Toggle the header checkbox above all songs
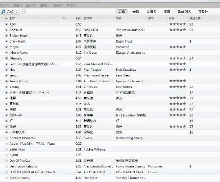This screenshot has height=182, width=220. (x=6, y=18)
